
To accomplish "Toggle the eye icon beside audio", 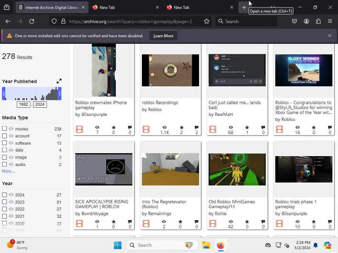I will [11, 164].
